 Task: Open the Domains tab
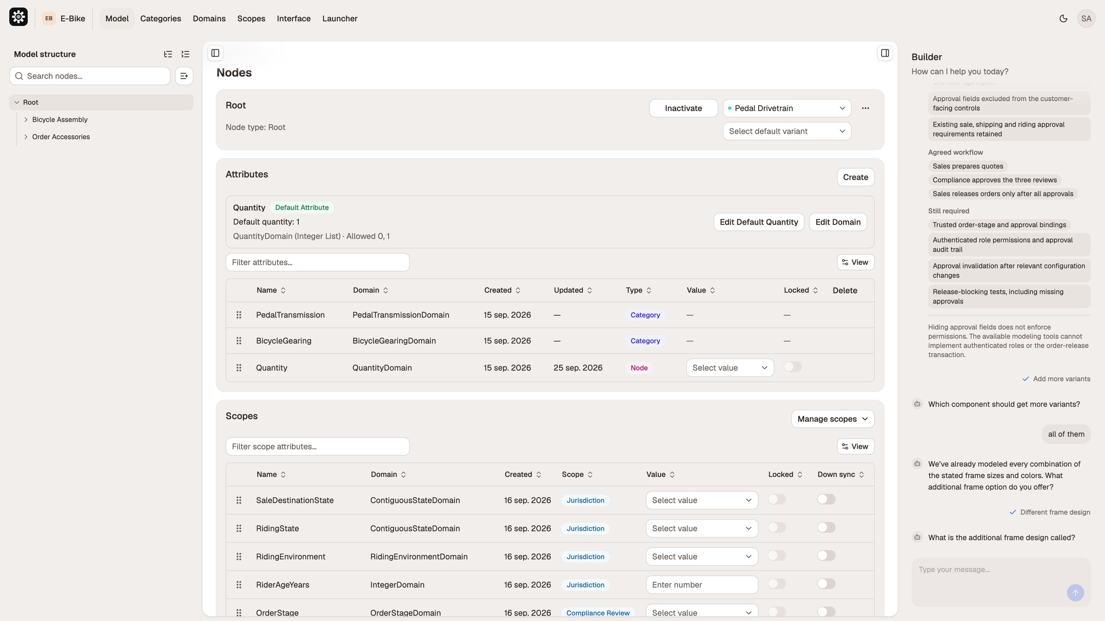click(x=209, y=18)
